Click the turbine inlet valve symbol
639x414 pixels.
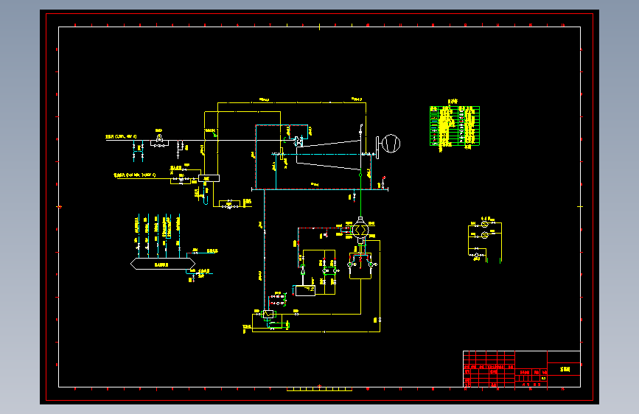click(x=298, y=141)
